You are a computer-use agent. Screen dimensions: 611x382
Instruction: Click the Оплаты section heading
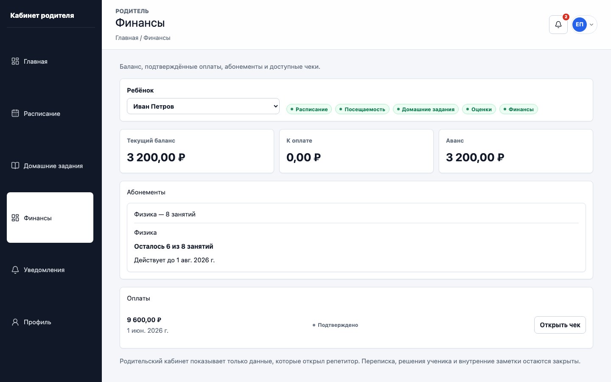(x=138, y=298)
